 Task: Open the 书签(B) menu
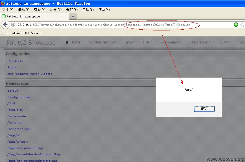72,10
